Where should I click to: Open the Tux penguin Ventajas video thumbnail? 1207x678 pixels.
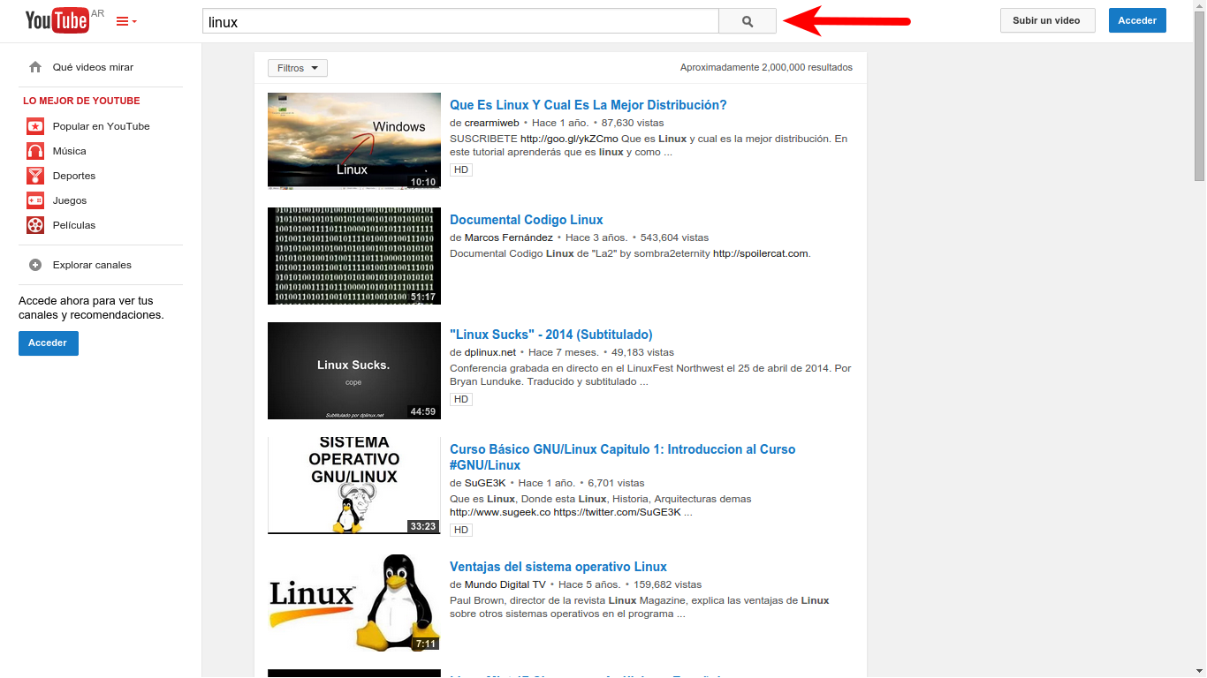click(x=354, y=602)
